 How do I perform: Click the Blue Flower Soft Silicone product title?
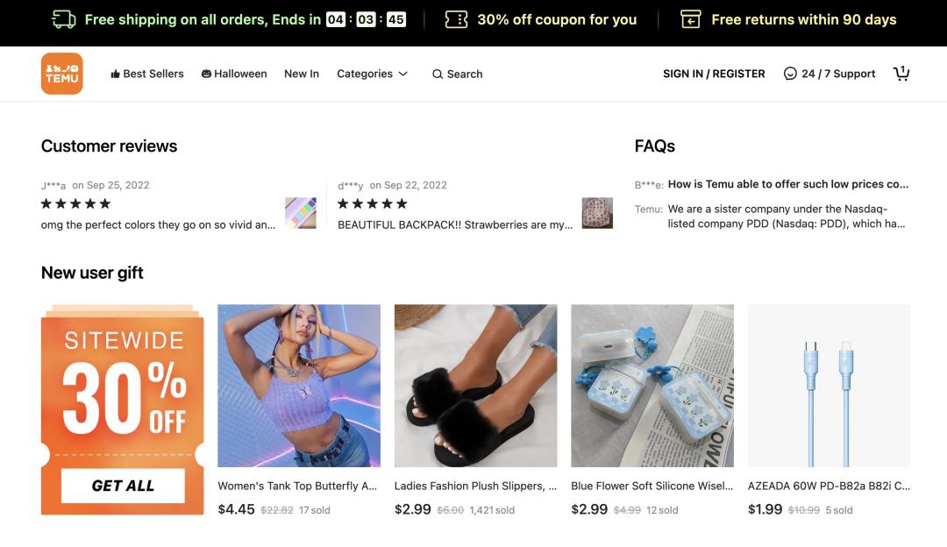click(x=652, y=486)
